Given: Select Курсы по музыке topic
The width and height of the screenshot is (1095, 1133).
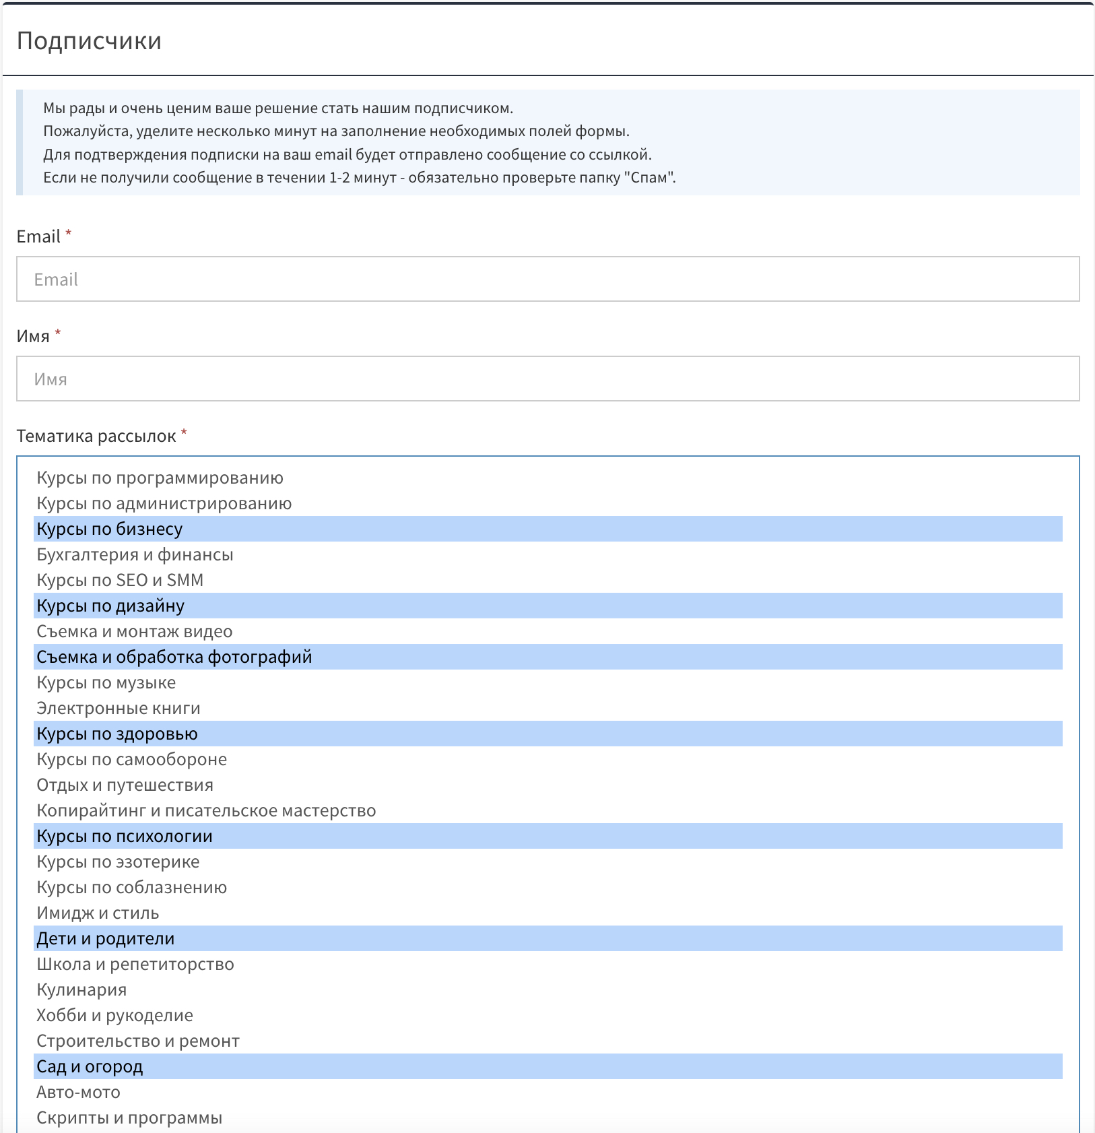Looking at the screenshot, I should [106, 682].
